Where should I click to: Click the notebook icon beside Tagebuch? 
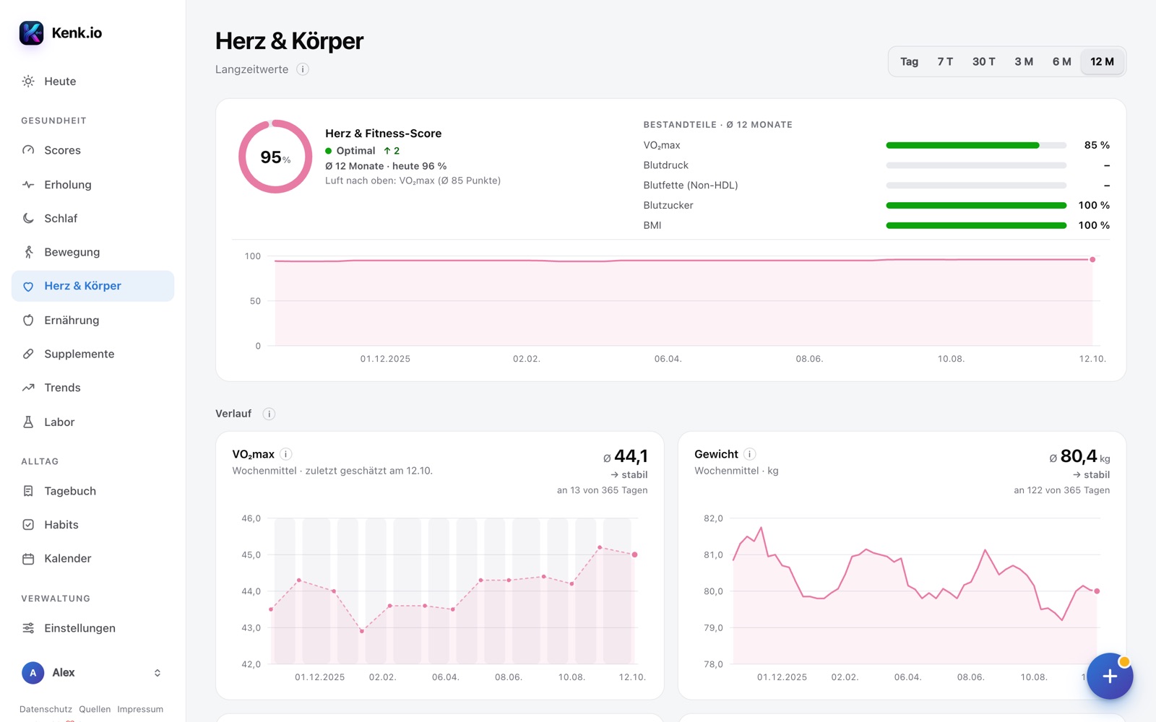pos(28,491)
